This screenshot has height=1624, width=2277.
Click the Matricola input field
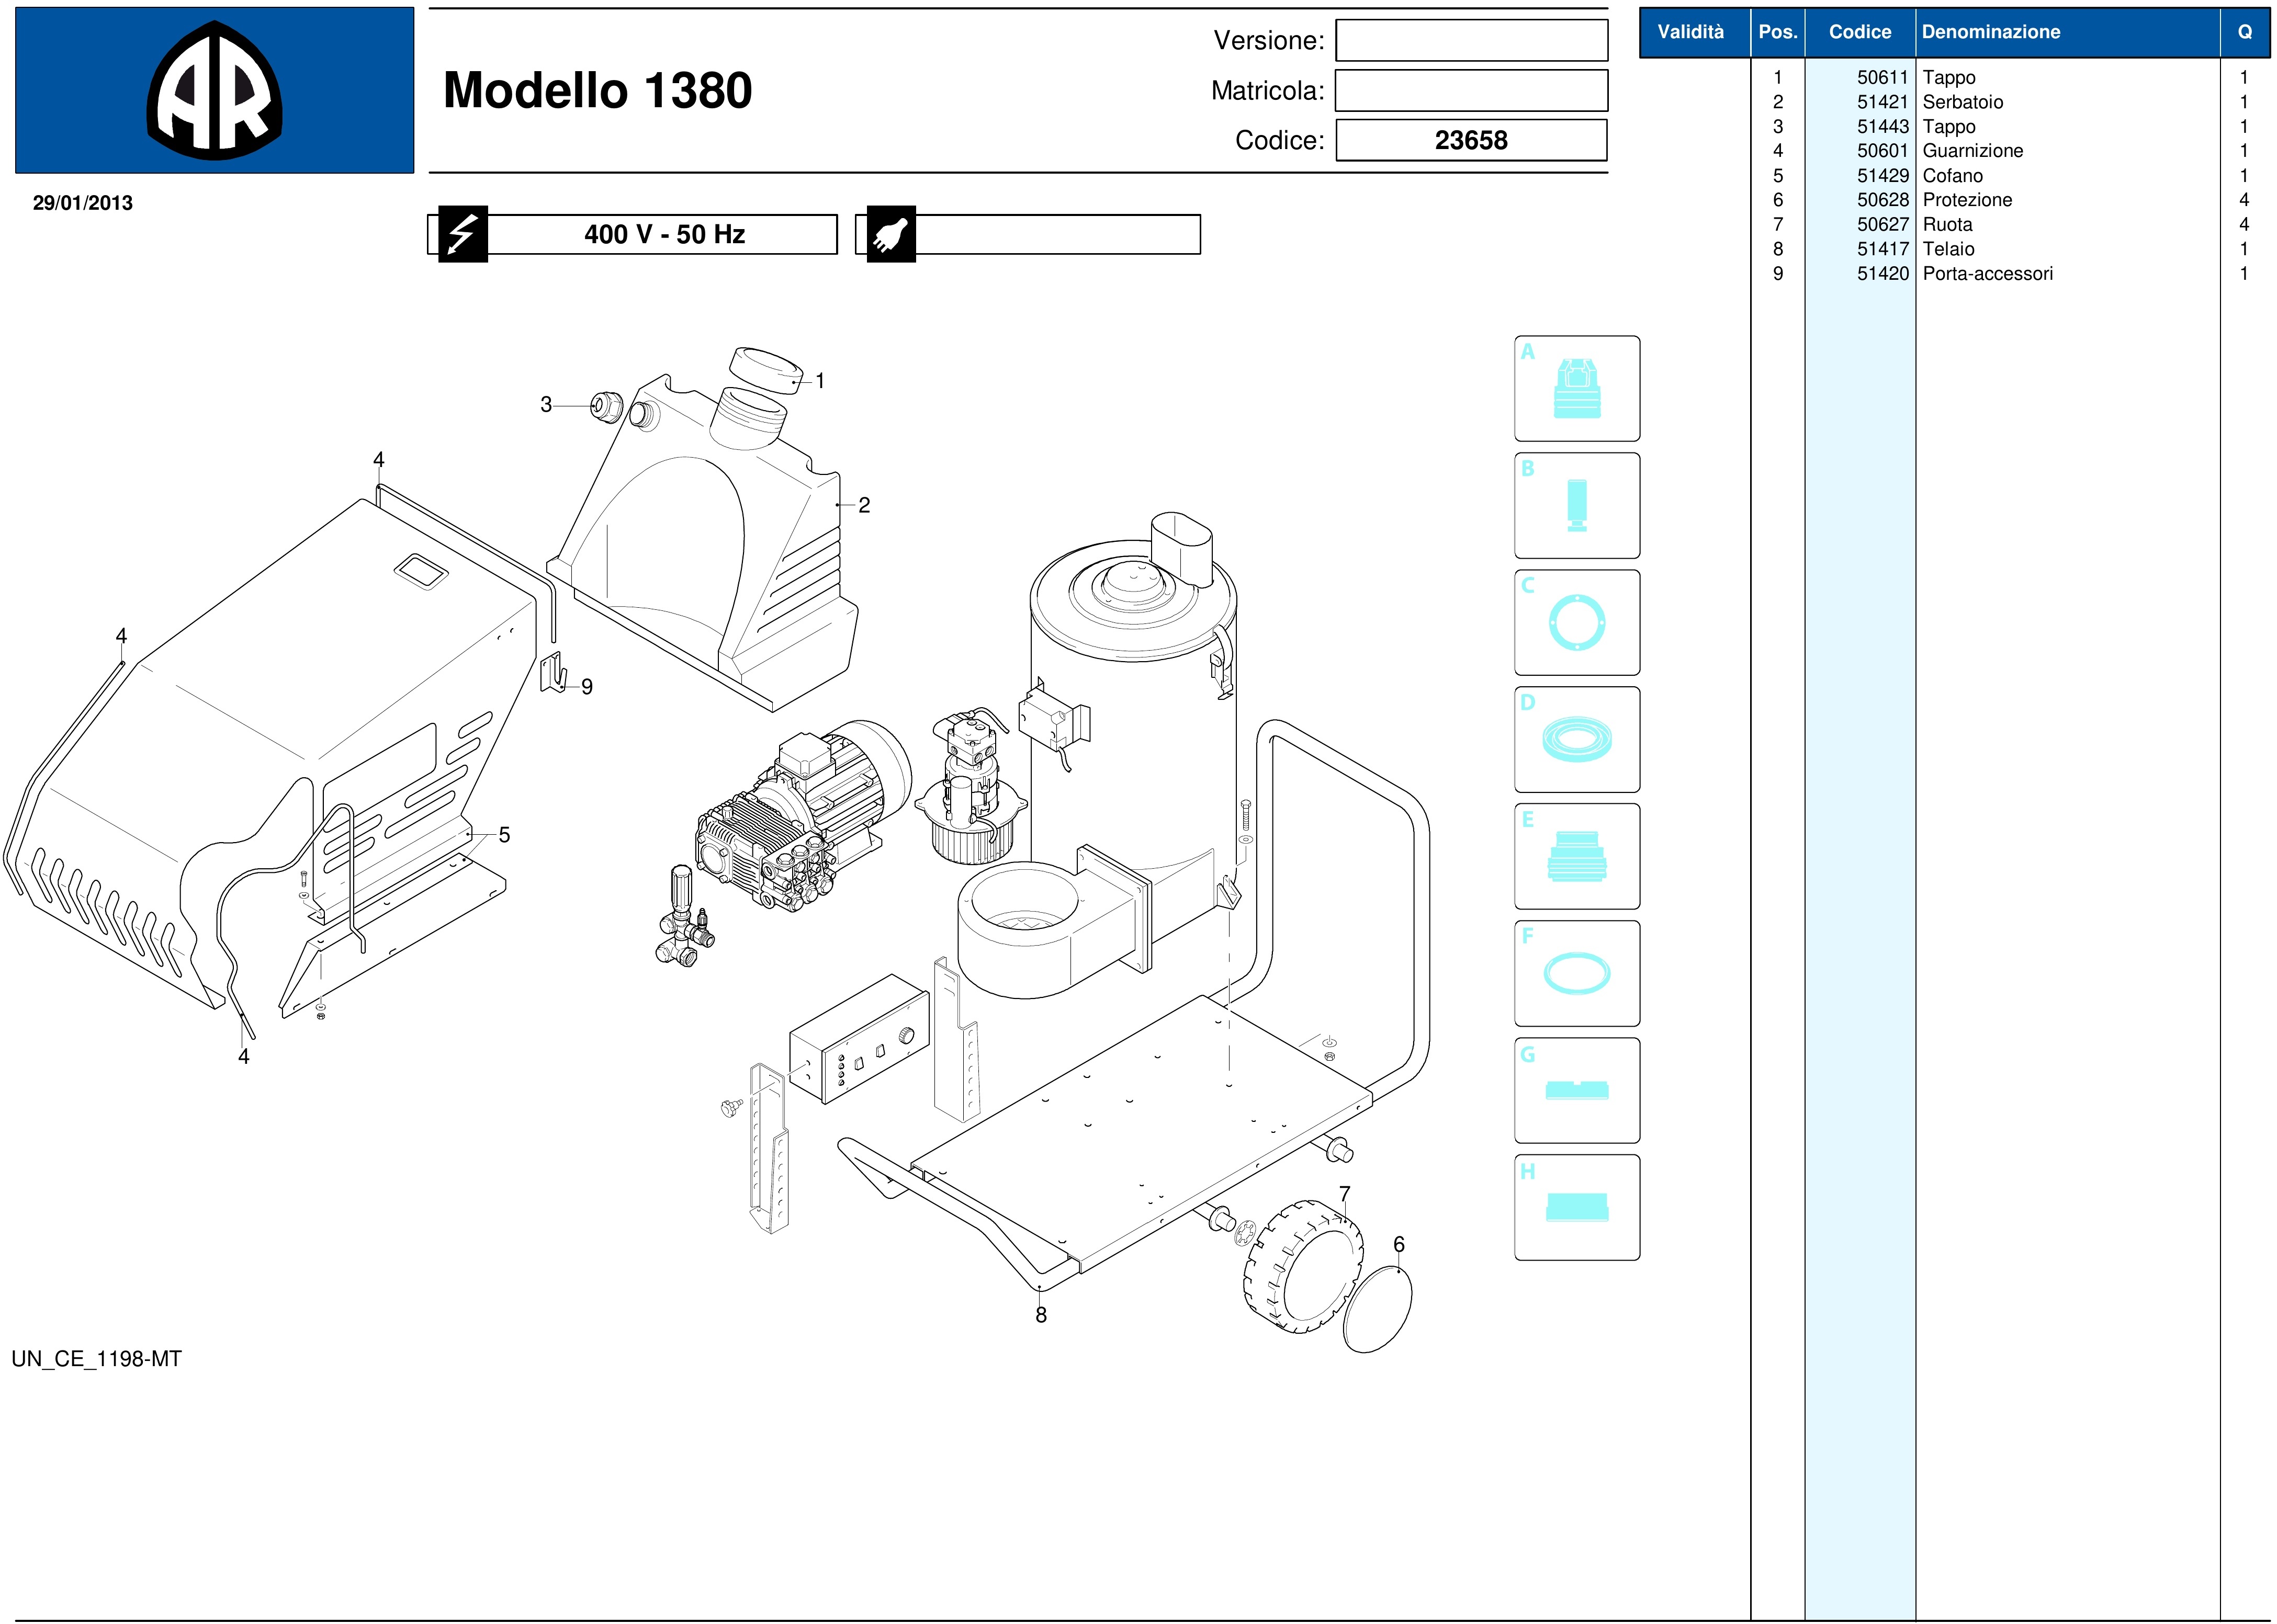coord(1471,91)
